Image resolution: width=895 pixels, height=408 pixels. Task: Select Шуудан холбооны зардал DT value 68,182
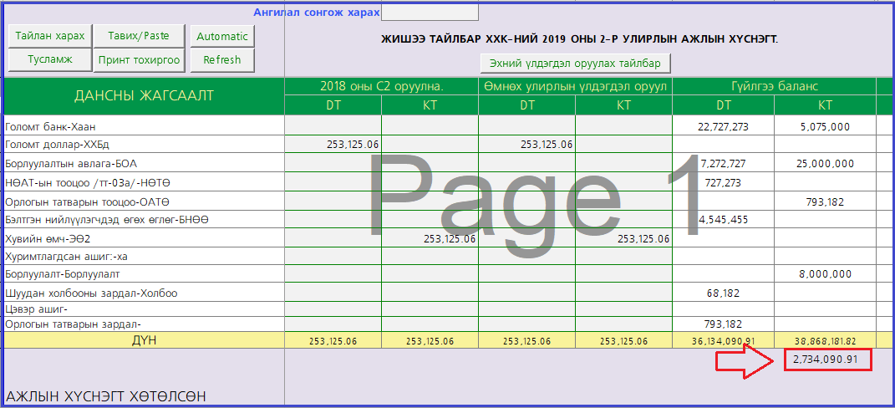[724, 293]
